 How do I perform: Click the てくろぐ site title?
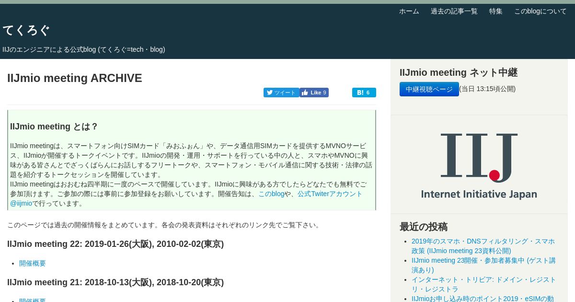(26, 30)
